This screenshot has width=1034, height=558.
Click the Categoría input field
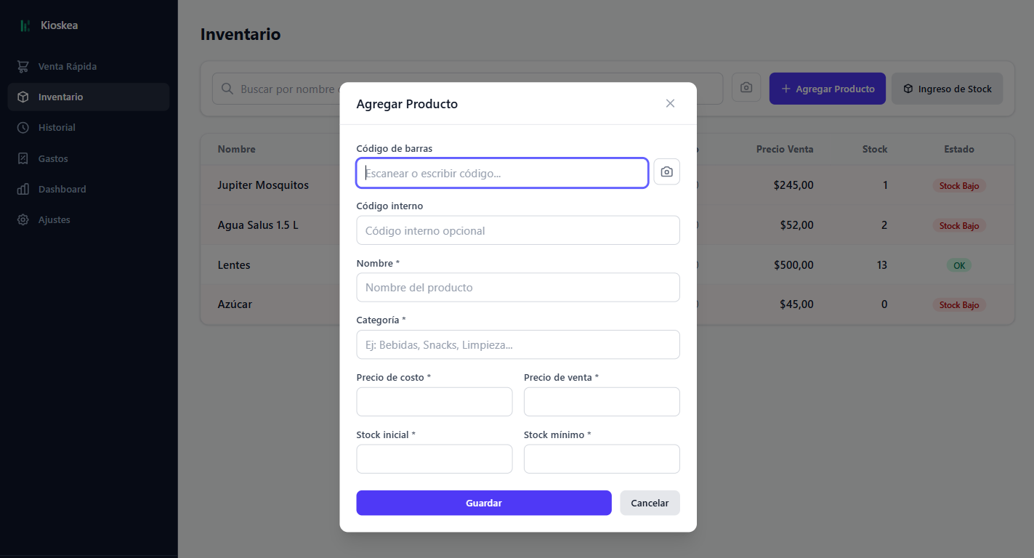[517, 344]
